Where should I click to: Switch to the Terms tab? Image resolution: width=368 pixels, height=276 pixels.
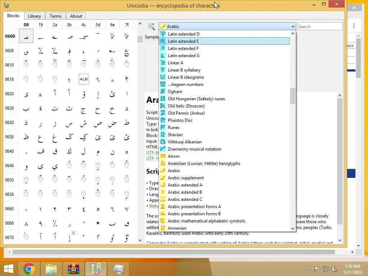tap(55, 16)
